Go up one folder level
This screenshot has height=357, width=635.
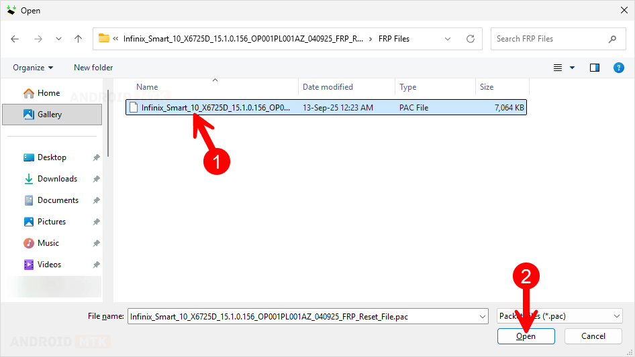pyautogui.click(x=78, y=39)
